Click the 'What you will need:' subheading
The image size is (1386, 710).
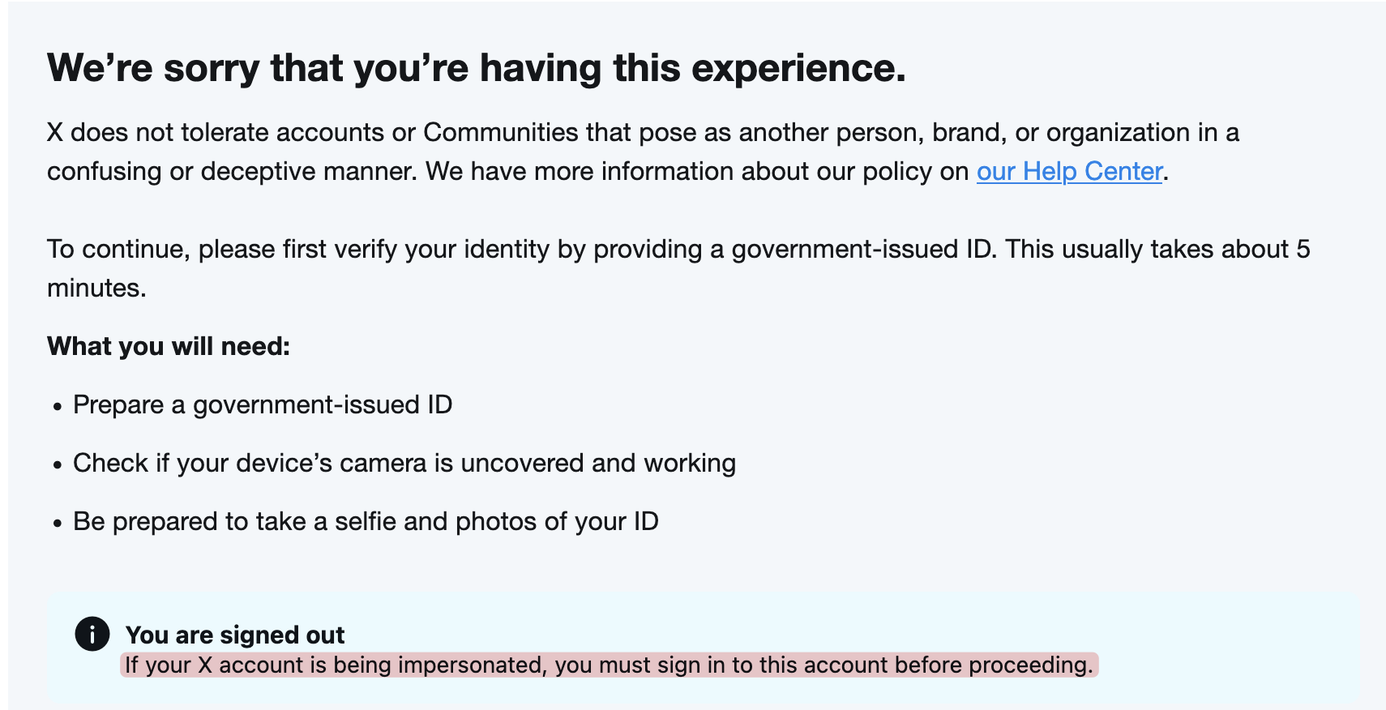[x=169, y=346]
